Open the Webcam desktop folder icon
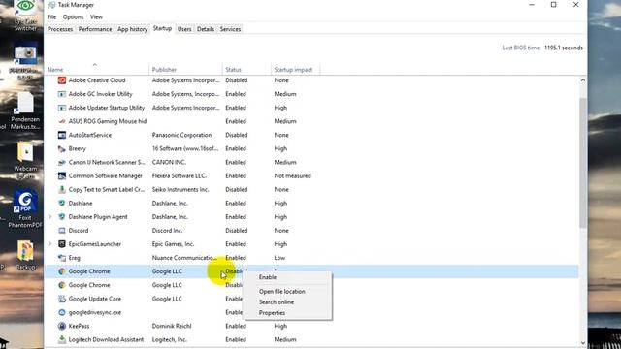621x349 pixels. coord(25,161)
